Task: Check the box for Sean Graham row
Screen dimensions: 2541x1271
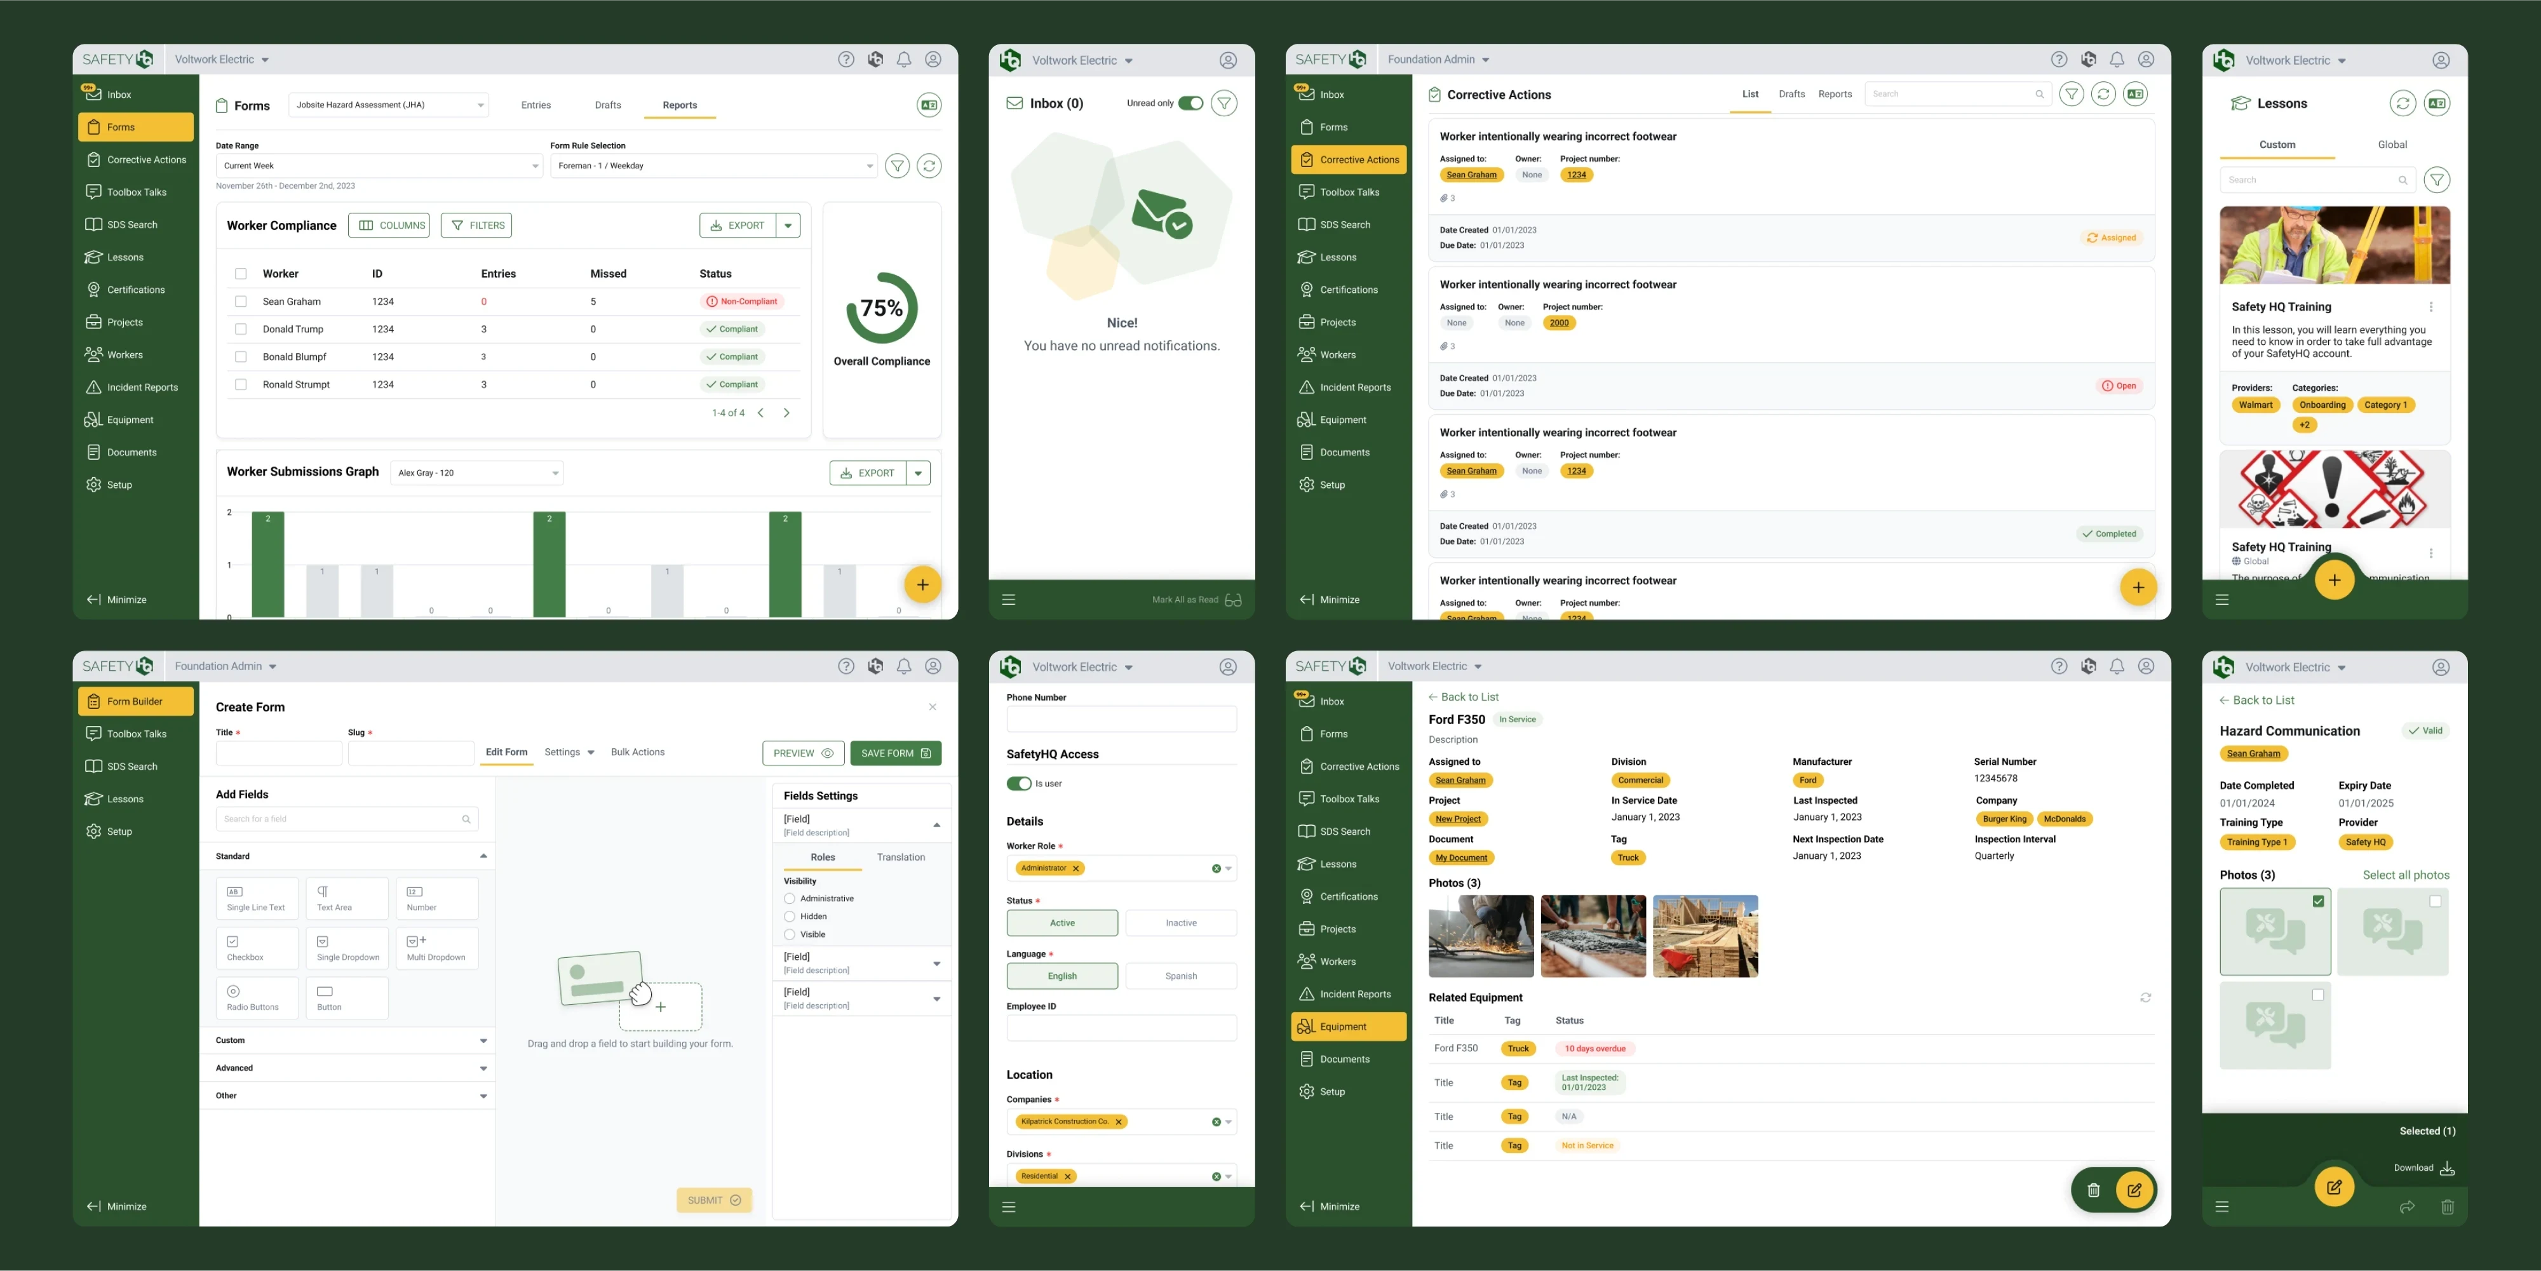Action: click(241, 302)
